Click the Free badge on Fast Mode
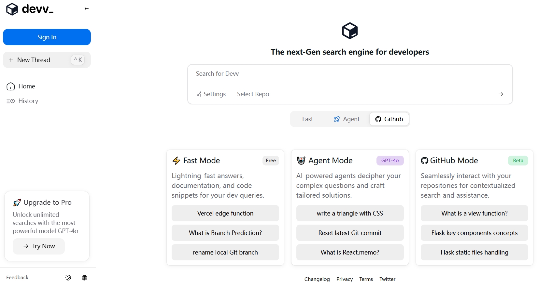Image resolution: width=538 pixels, height=288 pixels. [x=271, y=161]
